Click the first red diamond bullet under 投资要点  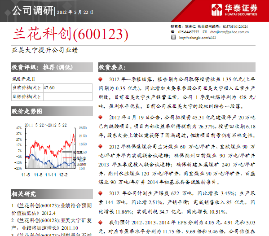point(100,79)
